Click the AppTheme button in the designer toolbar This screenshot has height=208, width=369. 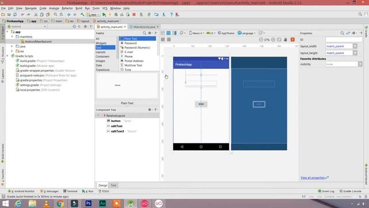[x=226, y=34]
